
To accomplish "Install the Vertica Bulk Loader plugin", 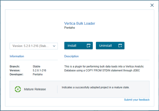I will click(x=78, y=46).
